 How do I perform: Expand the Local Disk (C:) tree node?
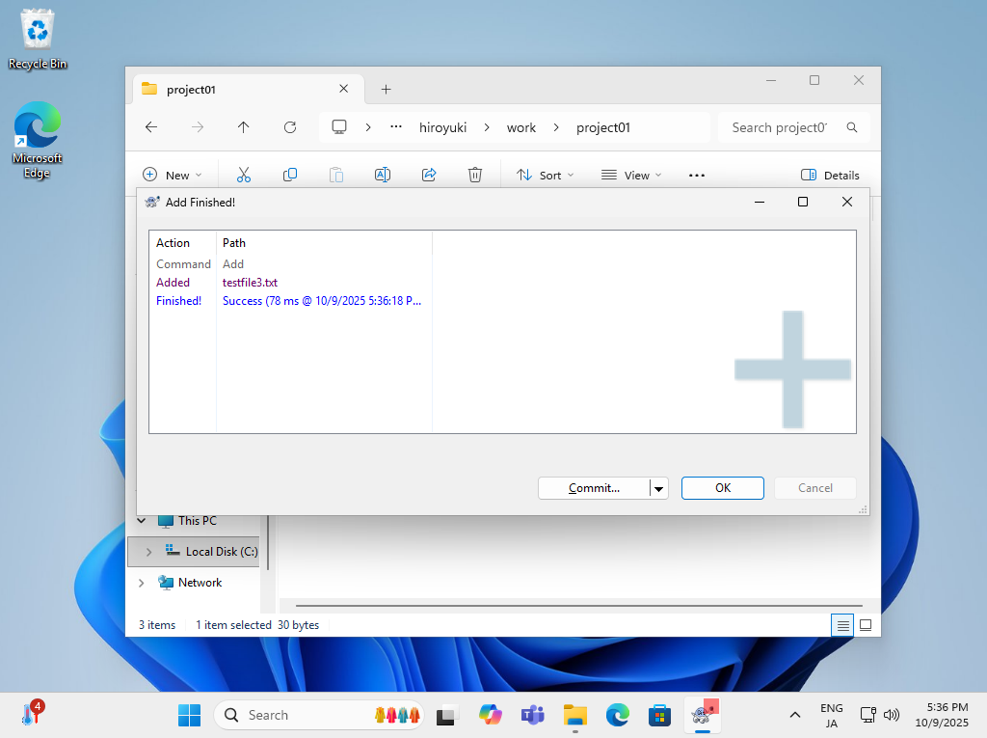pos(148,552)
